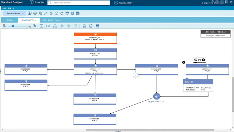Click the black X remove button near JOB_H

[184, 63]
